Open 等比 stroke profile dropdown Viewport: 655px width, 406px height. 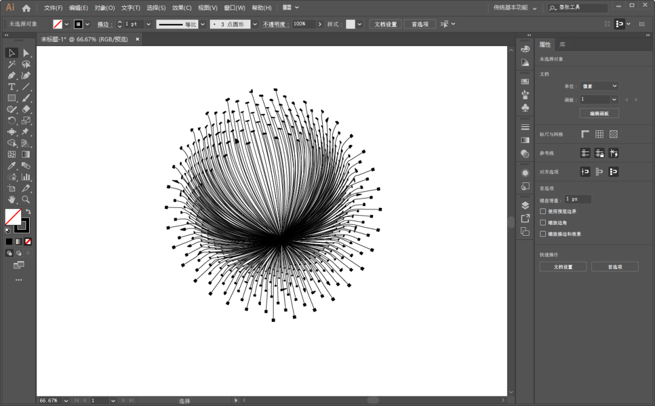tap(203, 24)
